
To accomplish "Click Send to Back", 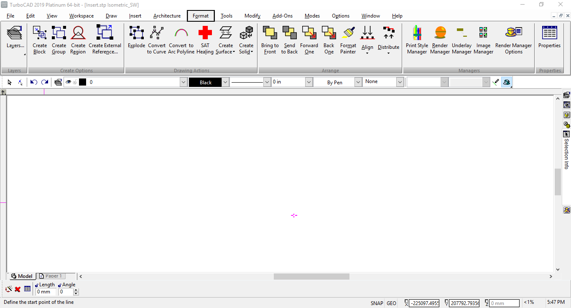I will pos(289,40).
